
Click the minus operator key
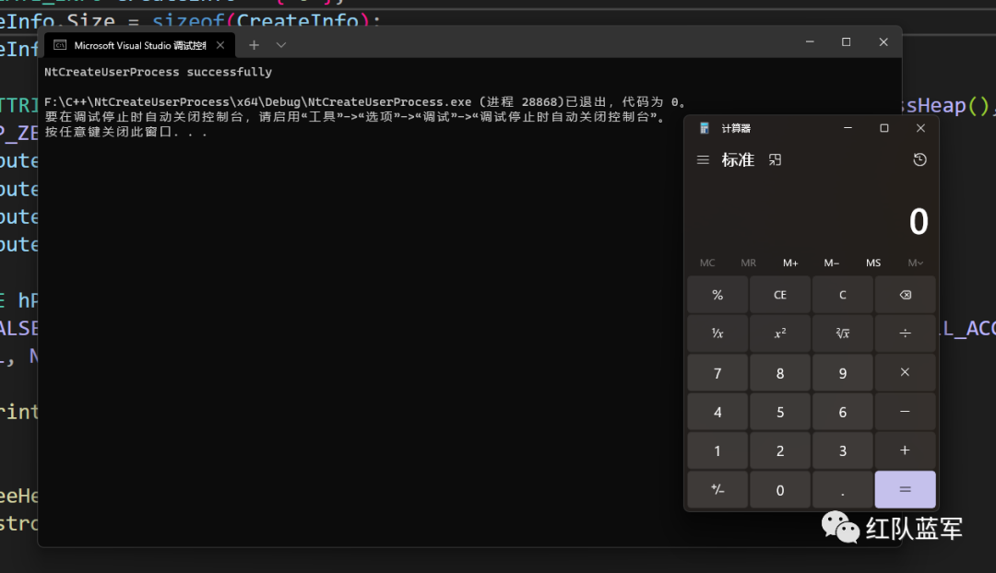pos(906,412)
